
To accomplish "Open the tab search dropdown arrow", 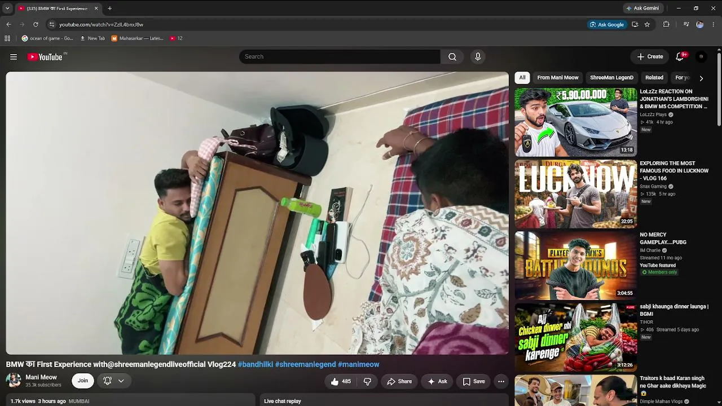I will point(7,8).
